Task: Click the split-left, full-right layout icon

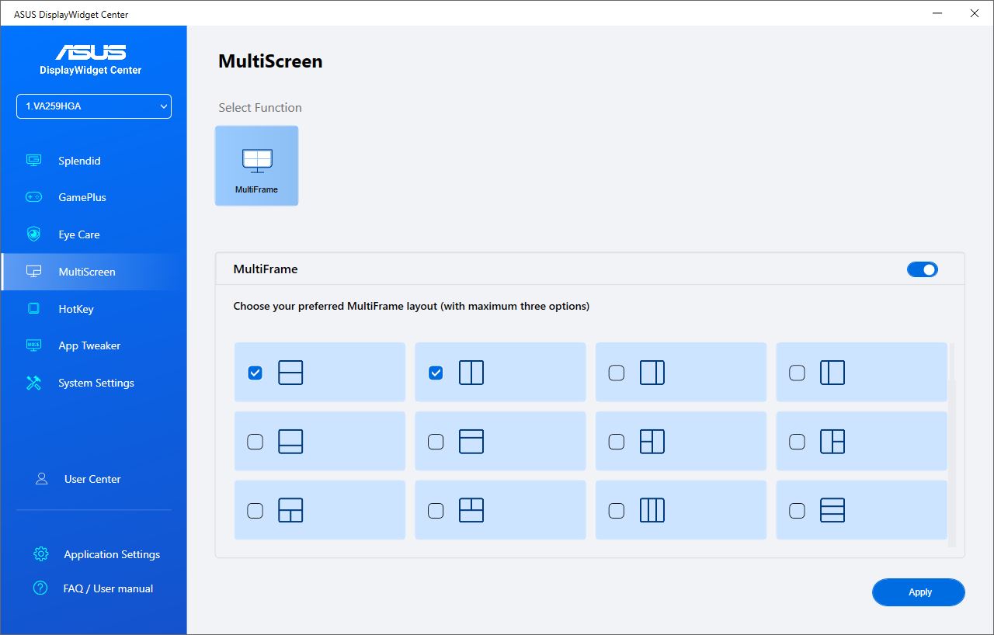Action: (652, 442)
